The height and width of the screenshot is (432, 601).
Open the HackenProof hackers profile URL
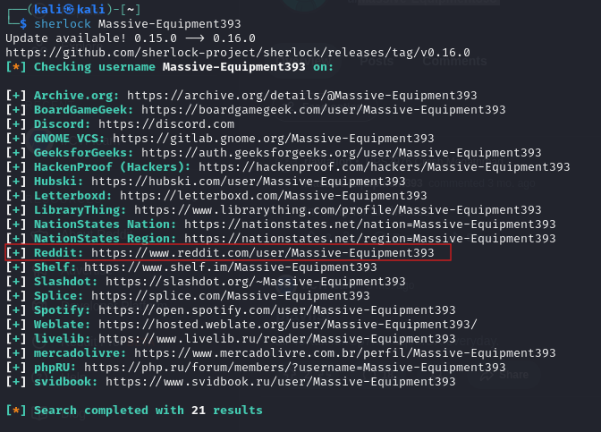[x=384, y=166]
